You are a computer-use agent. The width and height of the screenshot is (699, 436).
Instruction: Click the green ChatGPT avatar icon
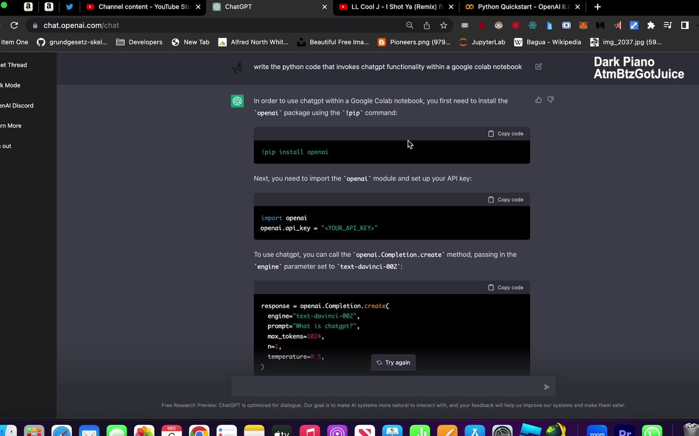[237, 101]
